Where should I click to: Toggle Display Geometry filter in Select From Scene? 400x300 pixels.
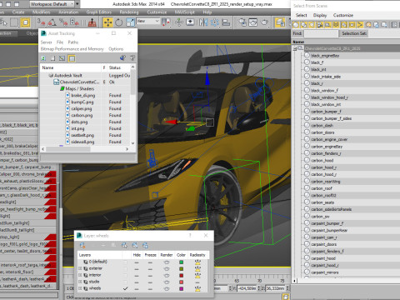[296, 25]
